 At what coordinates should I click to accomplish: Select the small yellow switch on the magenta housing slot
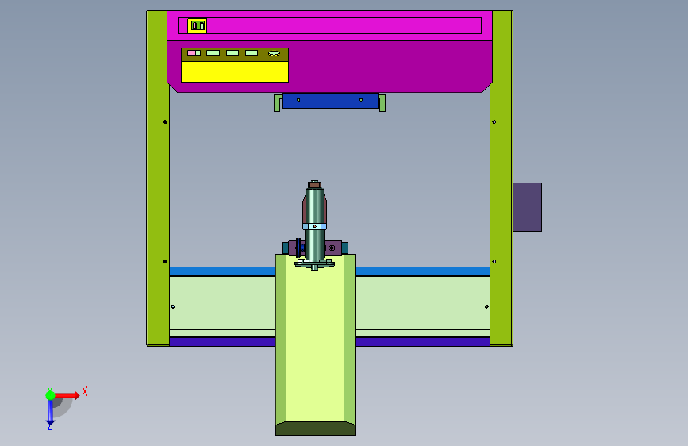(197, 26)
